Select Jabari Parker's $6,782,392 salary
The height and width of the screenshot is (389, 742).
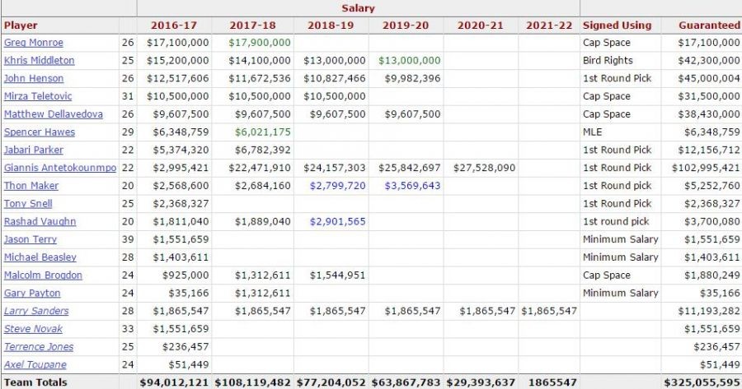coord(263,151)
